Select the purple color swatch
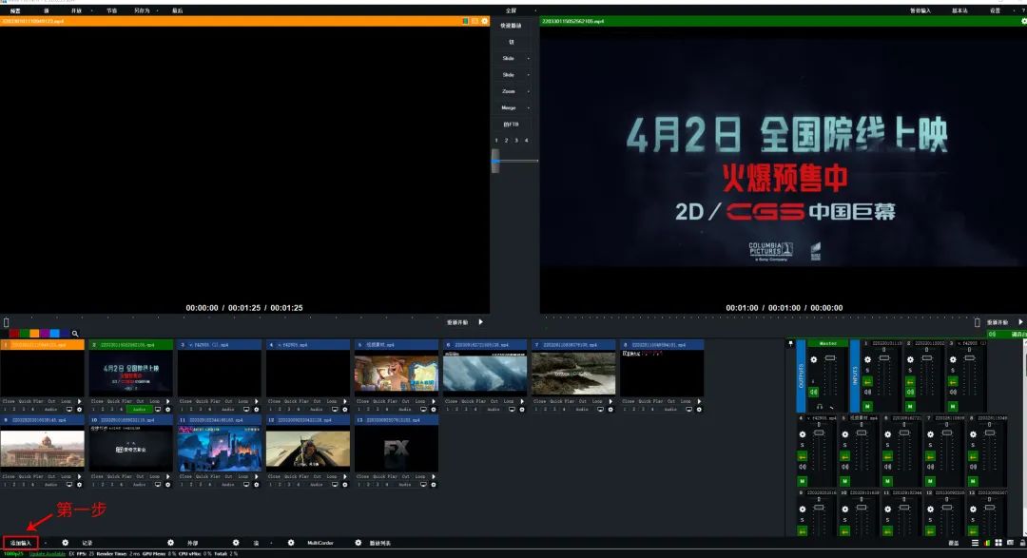 (x=45, y=334)
